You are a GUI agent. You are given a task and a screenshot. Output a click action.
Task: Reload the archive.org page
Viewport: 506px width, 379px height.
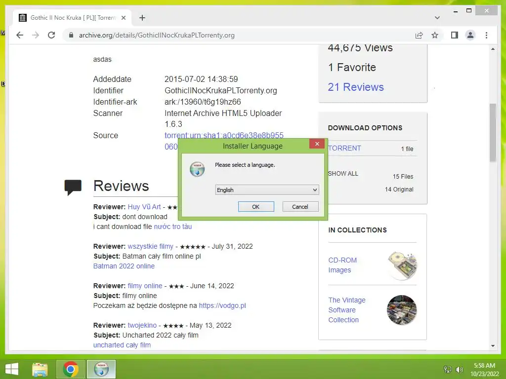click(51, 35)
